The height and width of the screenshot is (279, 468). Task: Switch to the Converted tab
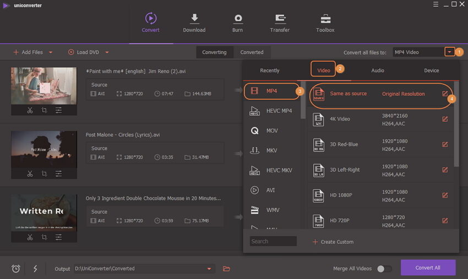(x=252, y=52)
